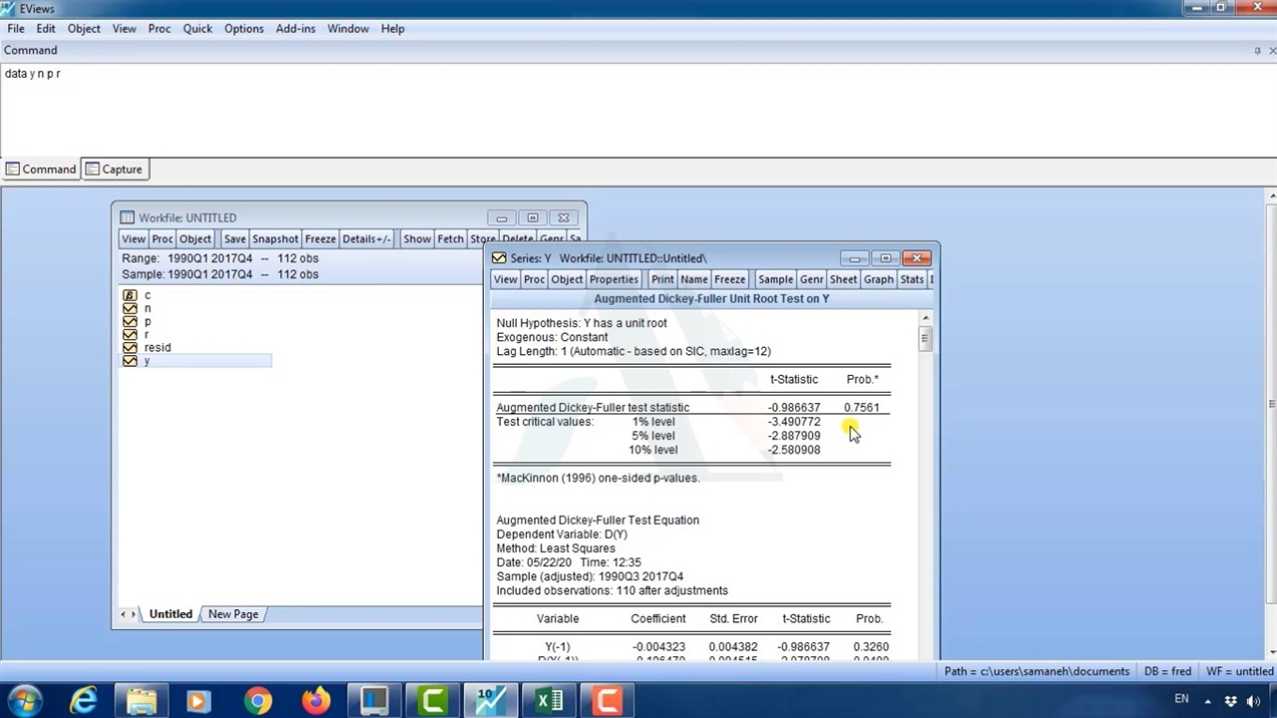Viewport: 1277px width, 718px height.
Task: Click the Graph button in Series Y window
Action: [878, 279]
